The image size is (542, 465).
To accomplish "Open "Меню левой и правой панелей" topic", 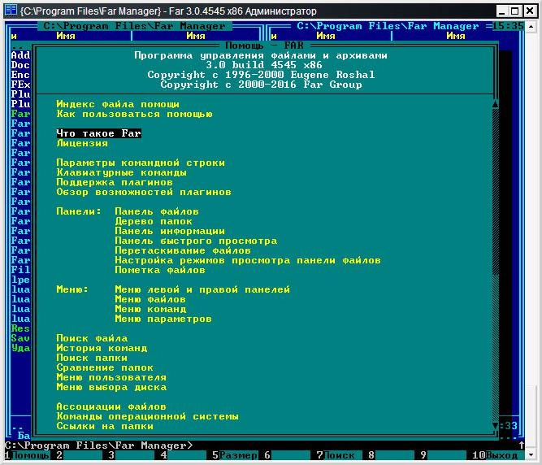I will 202,289.
